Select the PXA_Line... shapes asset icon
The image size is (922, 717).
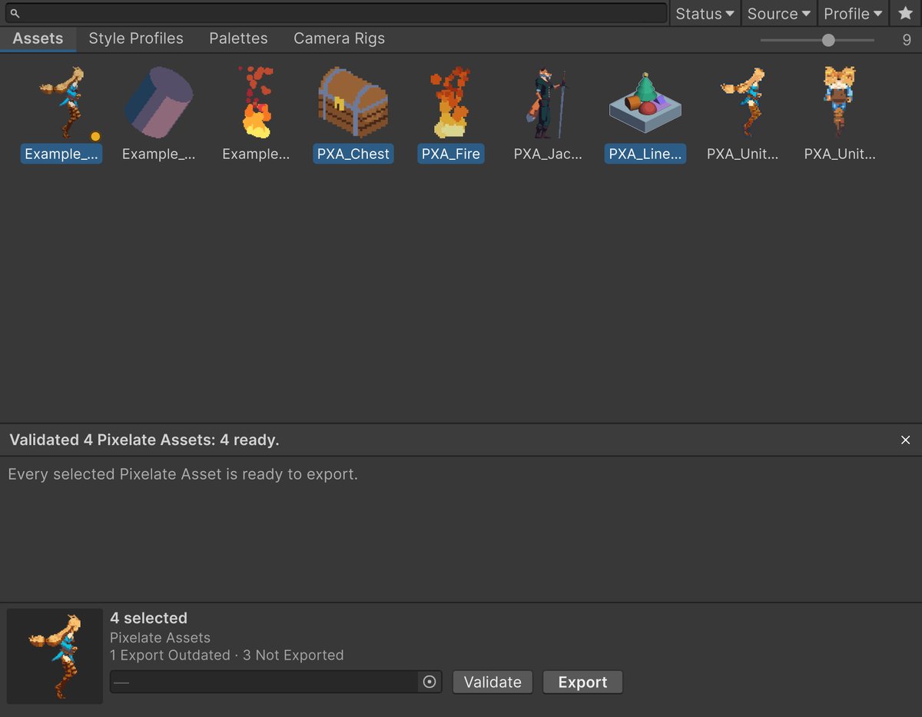coord(645,101)
